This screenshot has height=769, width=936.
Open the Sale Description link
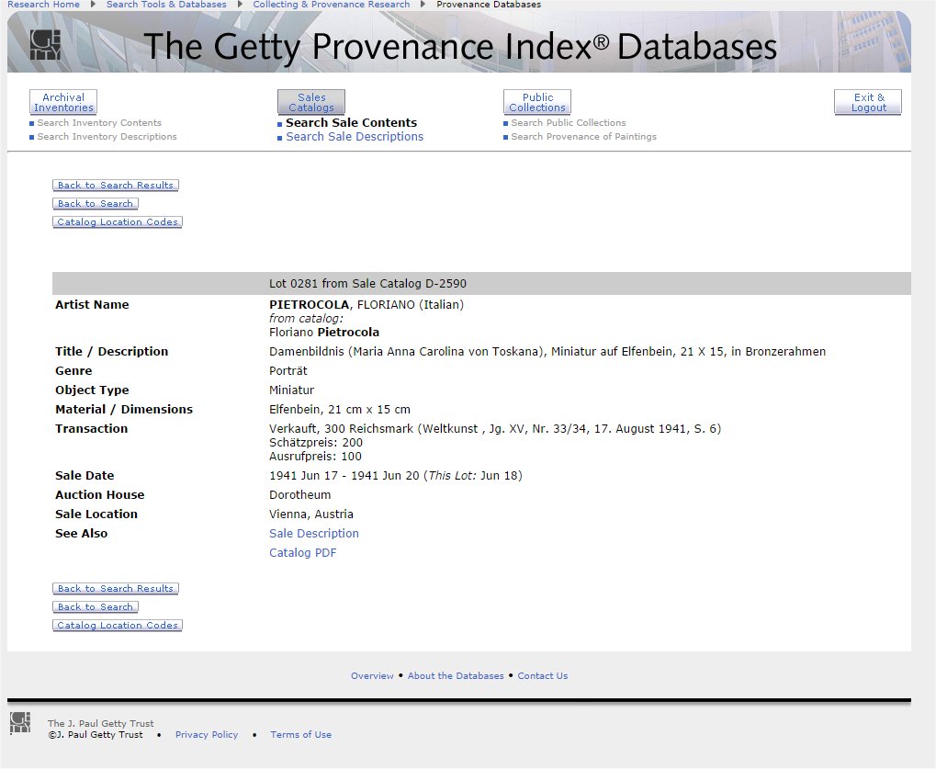point(314,533)
